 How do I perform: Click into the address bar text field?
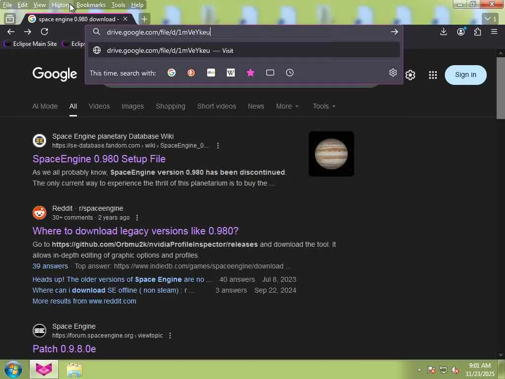pos(244,32)
